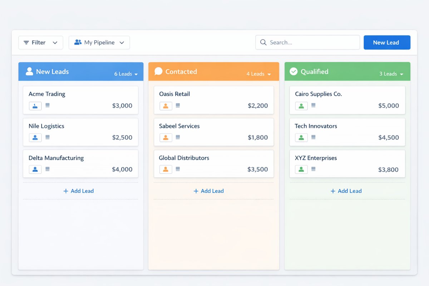Click the note icon on Acme Trading card
This screenshot has width=429, height=286.
(x=48, y=105)
